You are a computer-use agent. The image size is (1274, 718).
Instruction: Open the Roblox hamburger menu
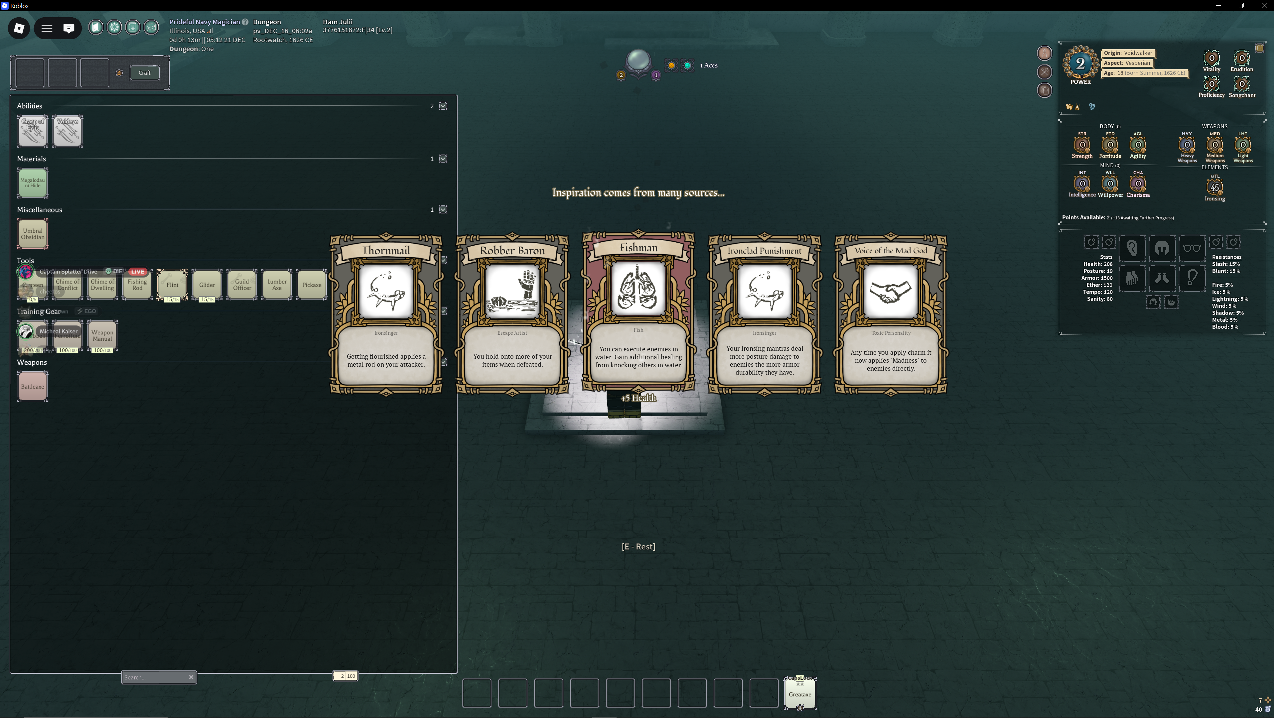(47, 28)
